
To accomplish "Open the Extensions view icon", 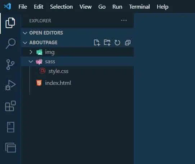I will click(10, 106).
